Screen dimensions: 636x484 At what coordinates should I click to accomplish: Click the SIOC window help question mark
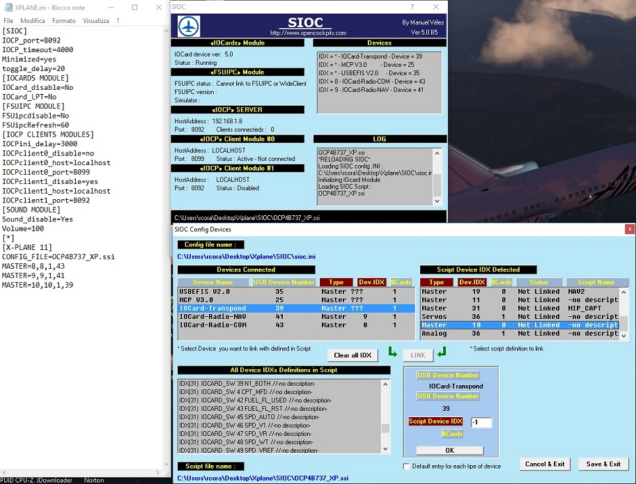point(412,6)
